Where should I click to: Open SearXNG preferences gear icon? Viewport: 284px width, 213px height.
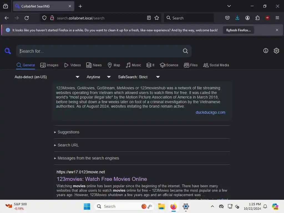pyautogui.click(x=276, y=51)
